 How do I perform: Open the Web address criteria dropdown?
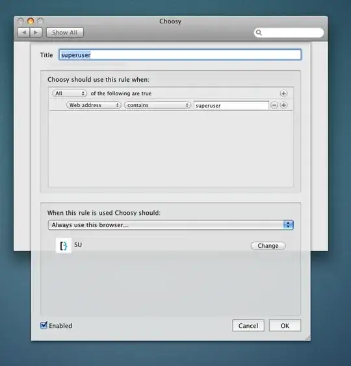point(94,105)
